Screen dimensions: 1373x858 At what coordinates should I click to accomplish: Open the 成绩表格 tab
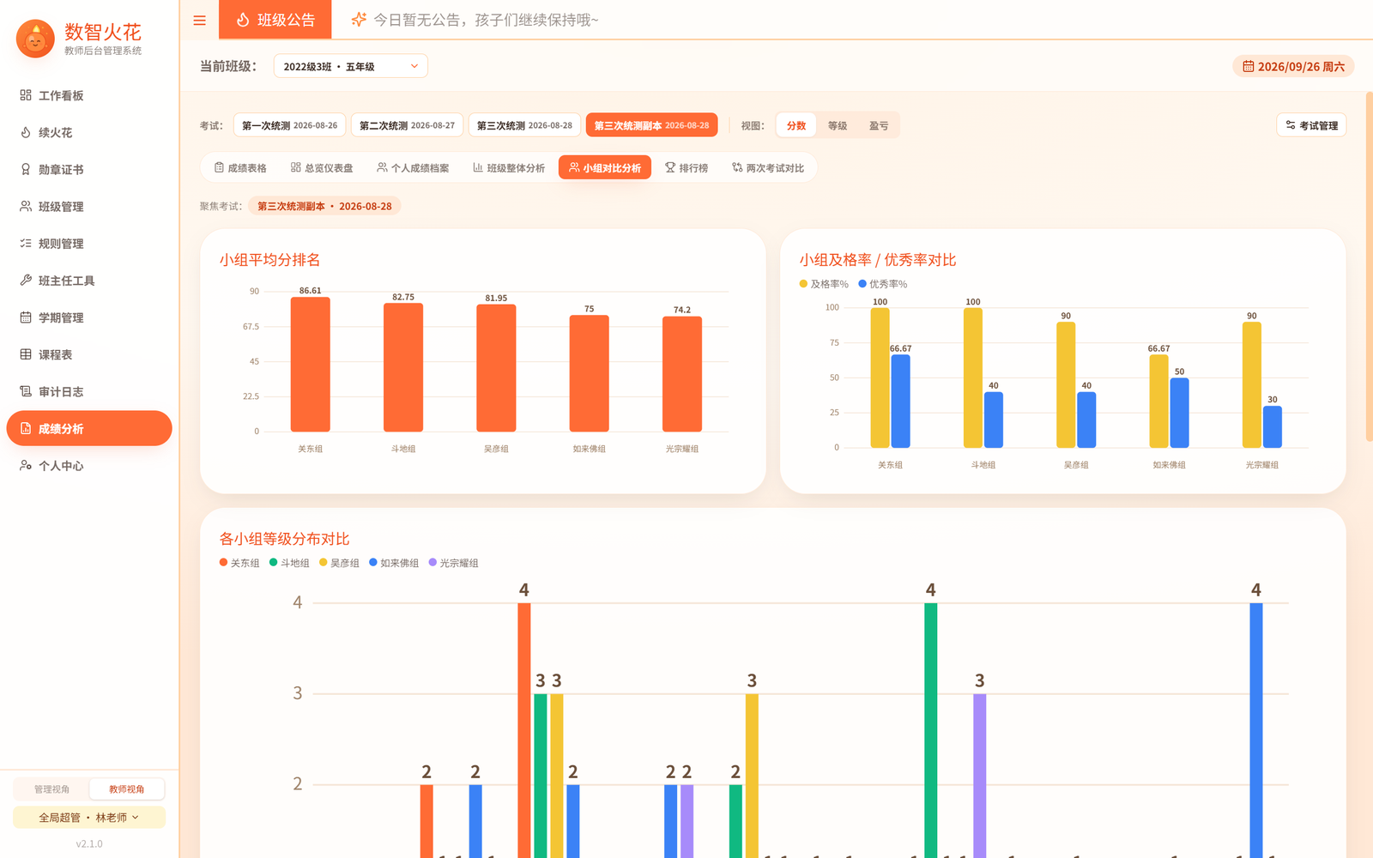pyautogui.click(x=240, y=167)
